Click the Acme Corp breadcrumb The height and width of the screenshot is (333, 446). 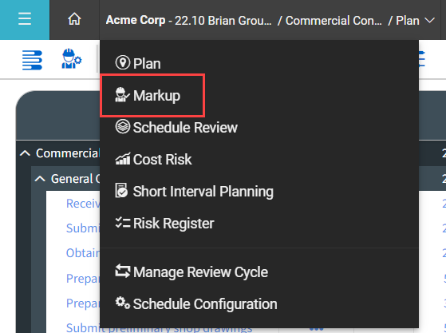click(136, 20)
